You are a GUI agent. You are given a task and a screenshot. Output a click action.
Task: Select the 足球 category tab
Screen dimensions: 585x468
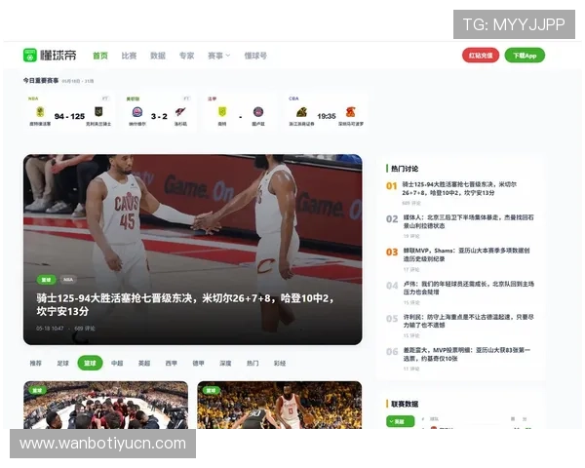[x=62, y=363]
